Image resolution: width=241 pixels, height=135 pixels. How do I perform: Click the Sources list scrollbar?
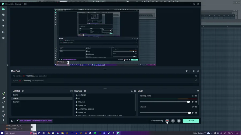click(x=135, y=102)
